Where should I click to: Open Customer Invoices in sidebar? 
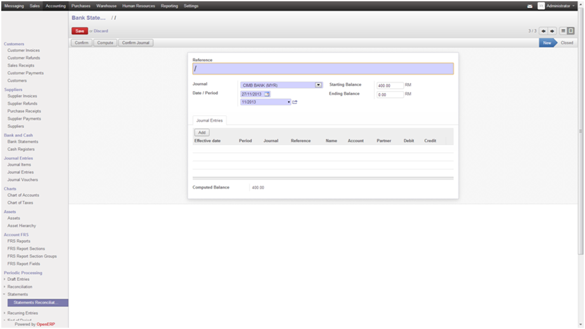click(x=23, y=51)
